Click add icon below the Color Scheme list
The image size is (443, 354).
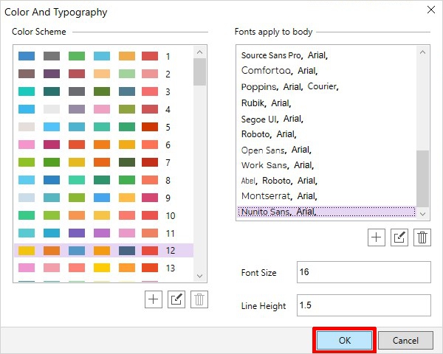tap(154, 299)
